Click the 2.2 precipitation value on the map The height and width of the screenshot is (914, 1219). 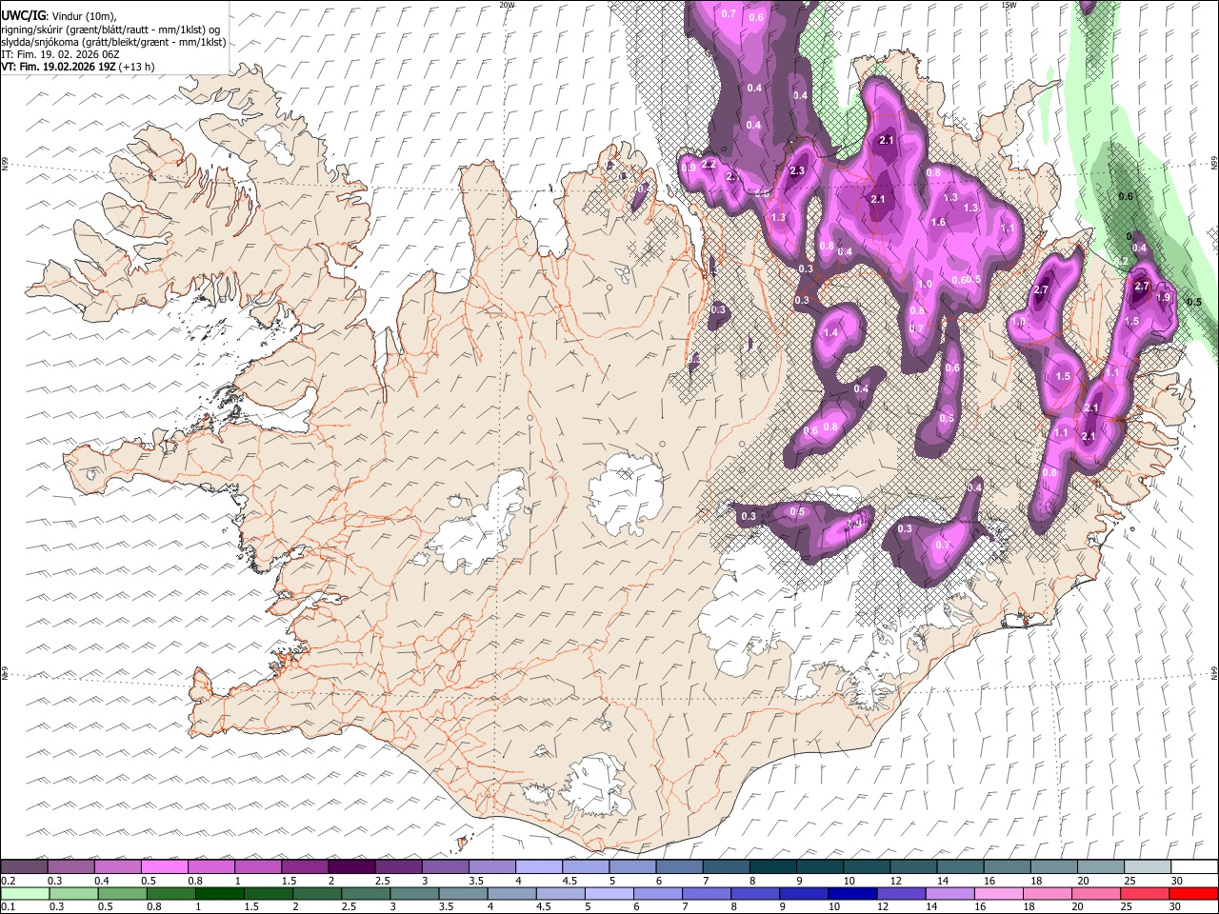tap(709, 165)
